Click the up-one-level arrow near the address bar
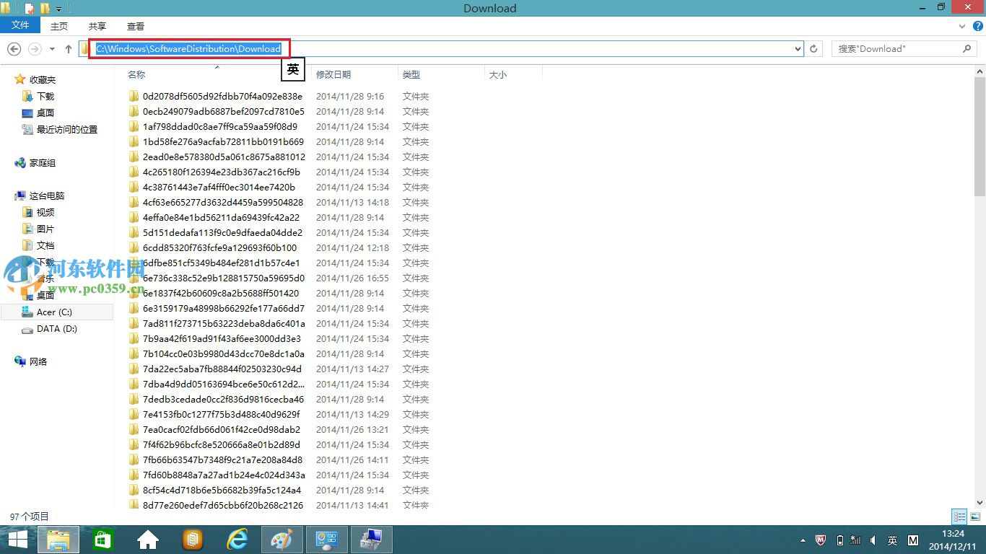986x554 pixels. (x=68, y=48)
